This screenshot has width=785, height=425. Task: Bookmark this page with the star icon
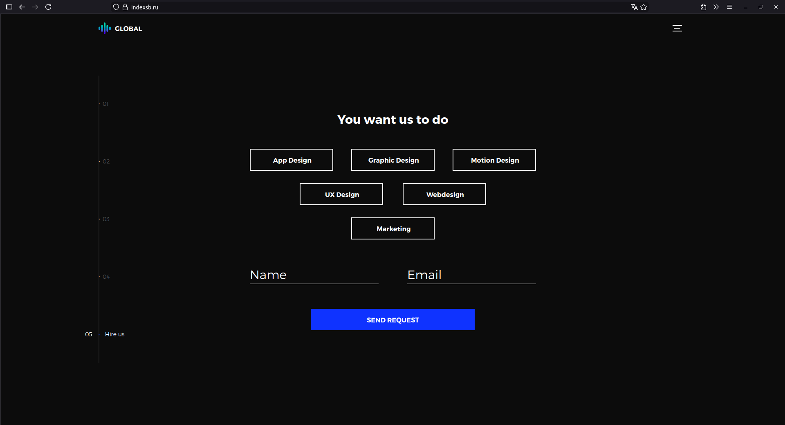pos(644,7)
